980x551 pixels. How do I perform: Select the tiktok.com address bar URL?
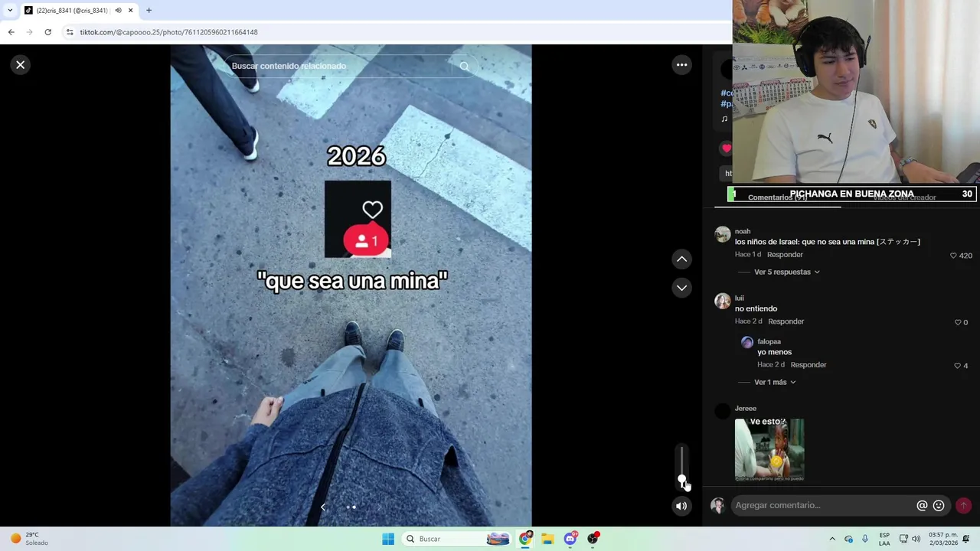[168, 32]
